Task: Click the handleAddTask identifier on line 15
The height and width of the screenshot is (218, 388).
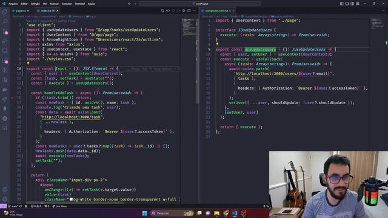Action: tap(59, 93)
